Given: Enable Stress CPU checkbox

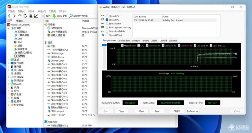Looking at the screenshot, I should pyautogui.click(x=107, y=16).
